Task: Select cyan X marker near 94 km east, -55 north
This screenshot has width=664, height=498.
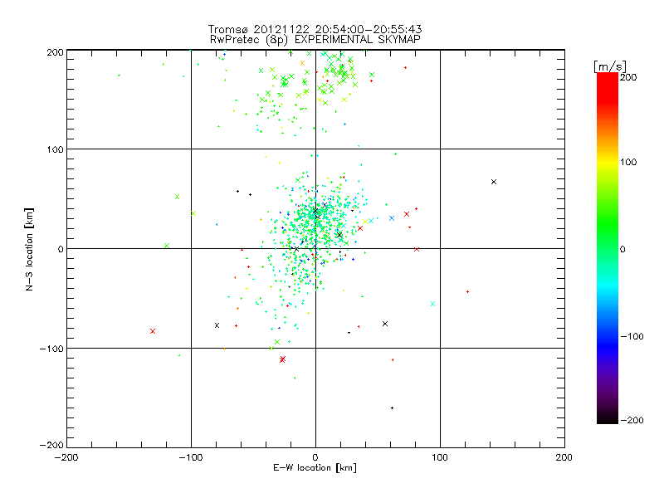Action: click(x=432, y=304)
